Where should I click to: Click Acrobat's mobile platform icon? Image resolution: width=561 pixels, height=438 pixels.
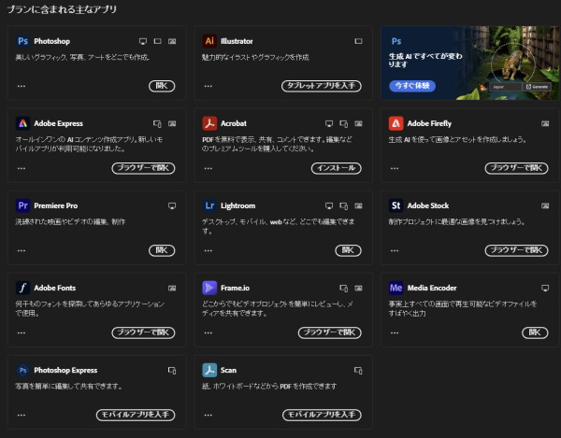[344, 123]
